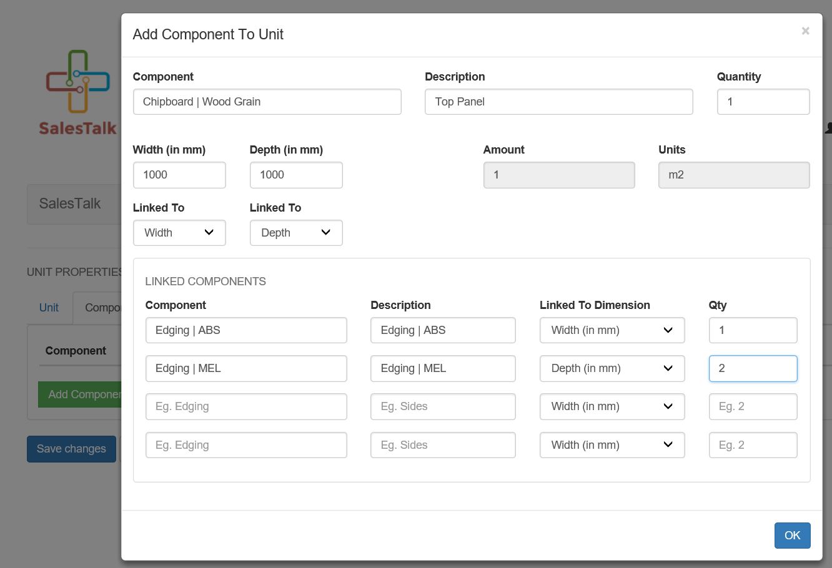Click the dialog title Add Component To Unit
The height and width of the screenshot is (568, 832).
(x=208, y=34)
